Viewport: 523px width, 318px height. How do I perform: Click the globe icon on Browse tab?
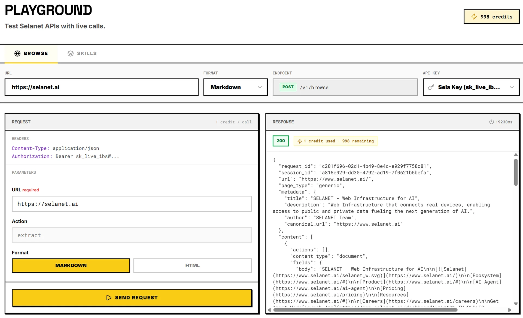[17, 54]
